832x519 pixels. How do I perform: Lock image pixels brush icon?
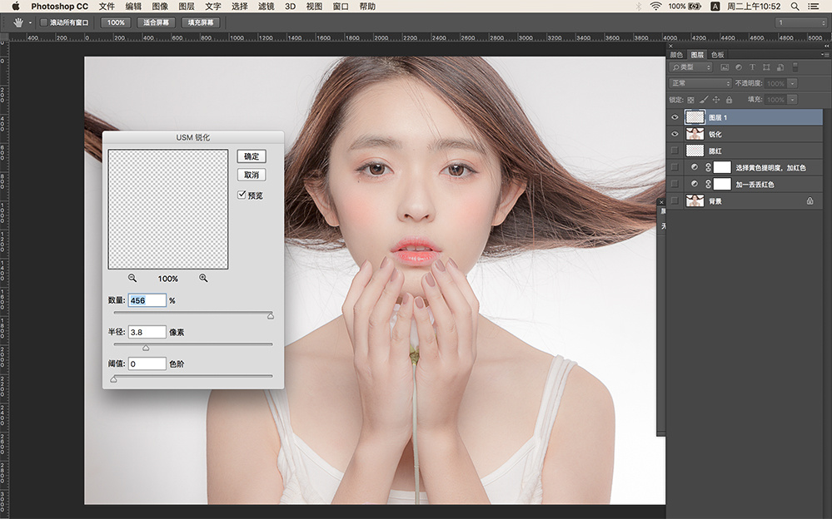pyautogui.click(x=704, y=100)
